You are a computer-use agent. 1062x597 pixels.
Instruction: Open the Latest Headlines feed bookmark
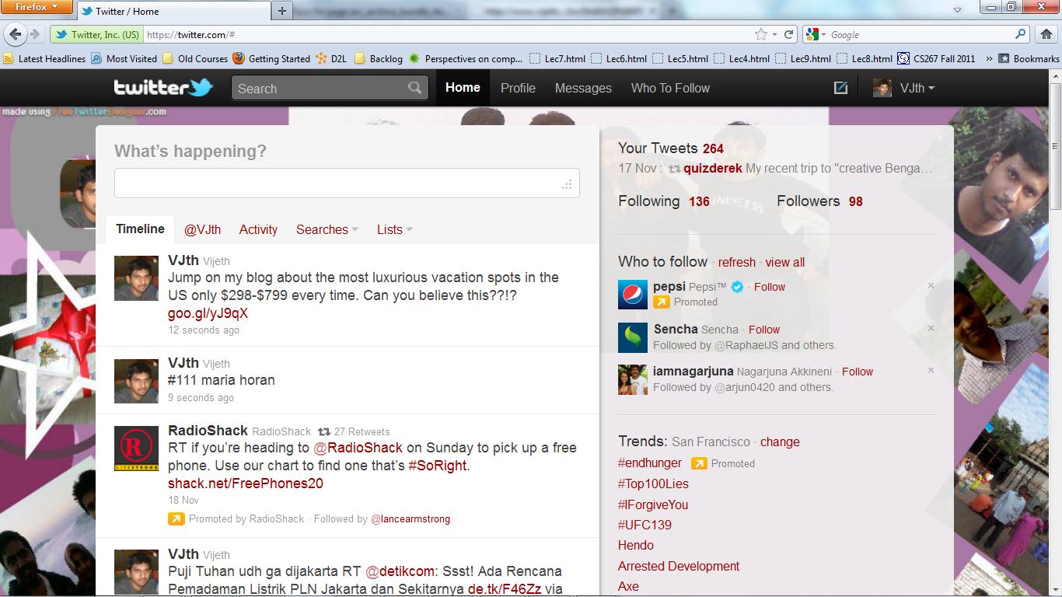pos(44,58)
